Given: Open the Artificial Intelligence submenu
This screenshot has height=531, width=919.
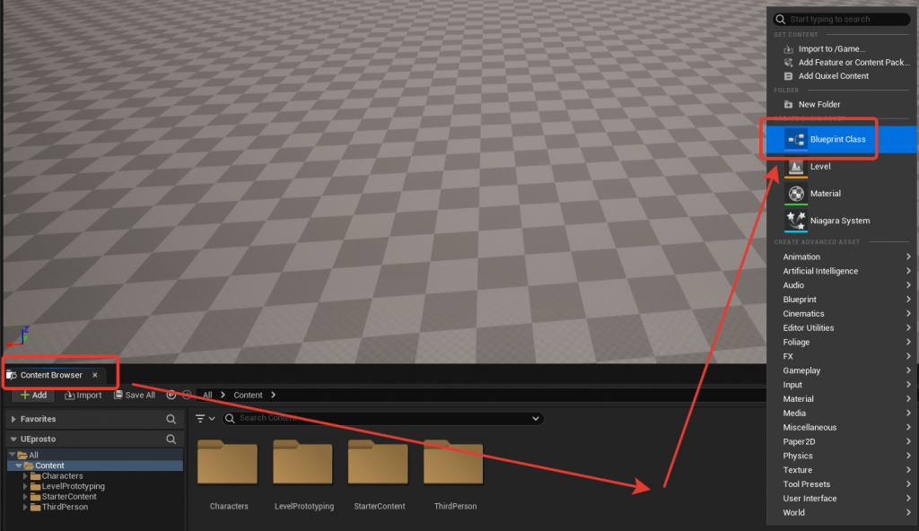Looking at the screenshot, I should pos(842,272).
